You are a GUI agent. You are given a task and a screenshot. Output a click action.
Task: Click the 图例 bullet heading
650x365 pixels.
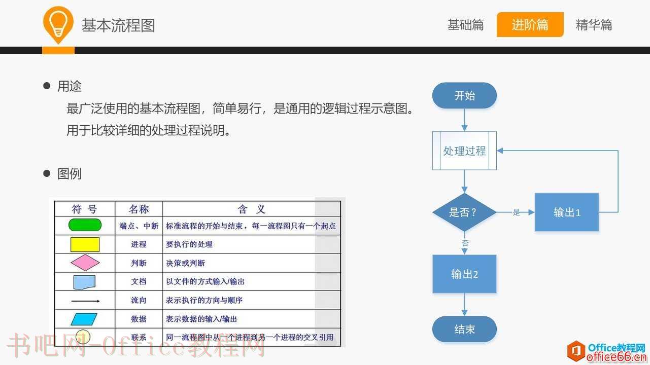tap(70, 174)
